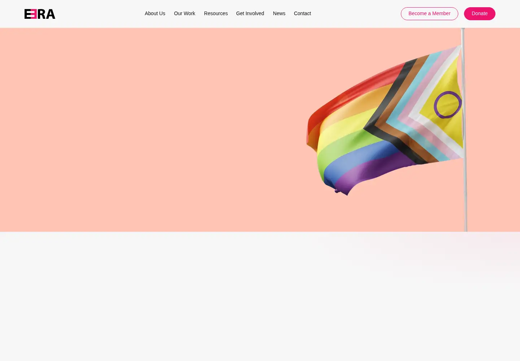This screenshot has width=520, height=361.
Task: Click the pink Donate button
Action: (x=480, y=14)
